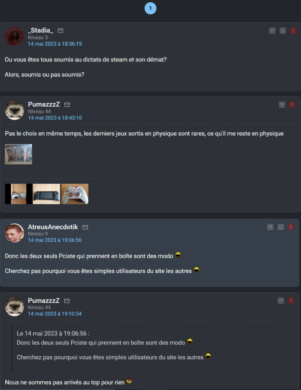The width and height of the screenshot is (301, 390).
Task: Send message to AtreusAnecdotik via envelope
Action: [x=85, y=227]
